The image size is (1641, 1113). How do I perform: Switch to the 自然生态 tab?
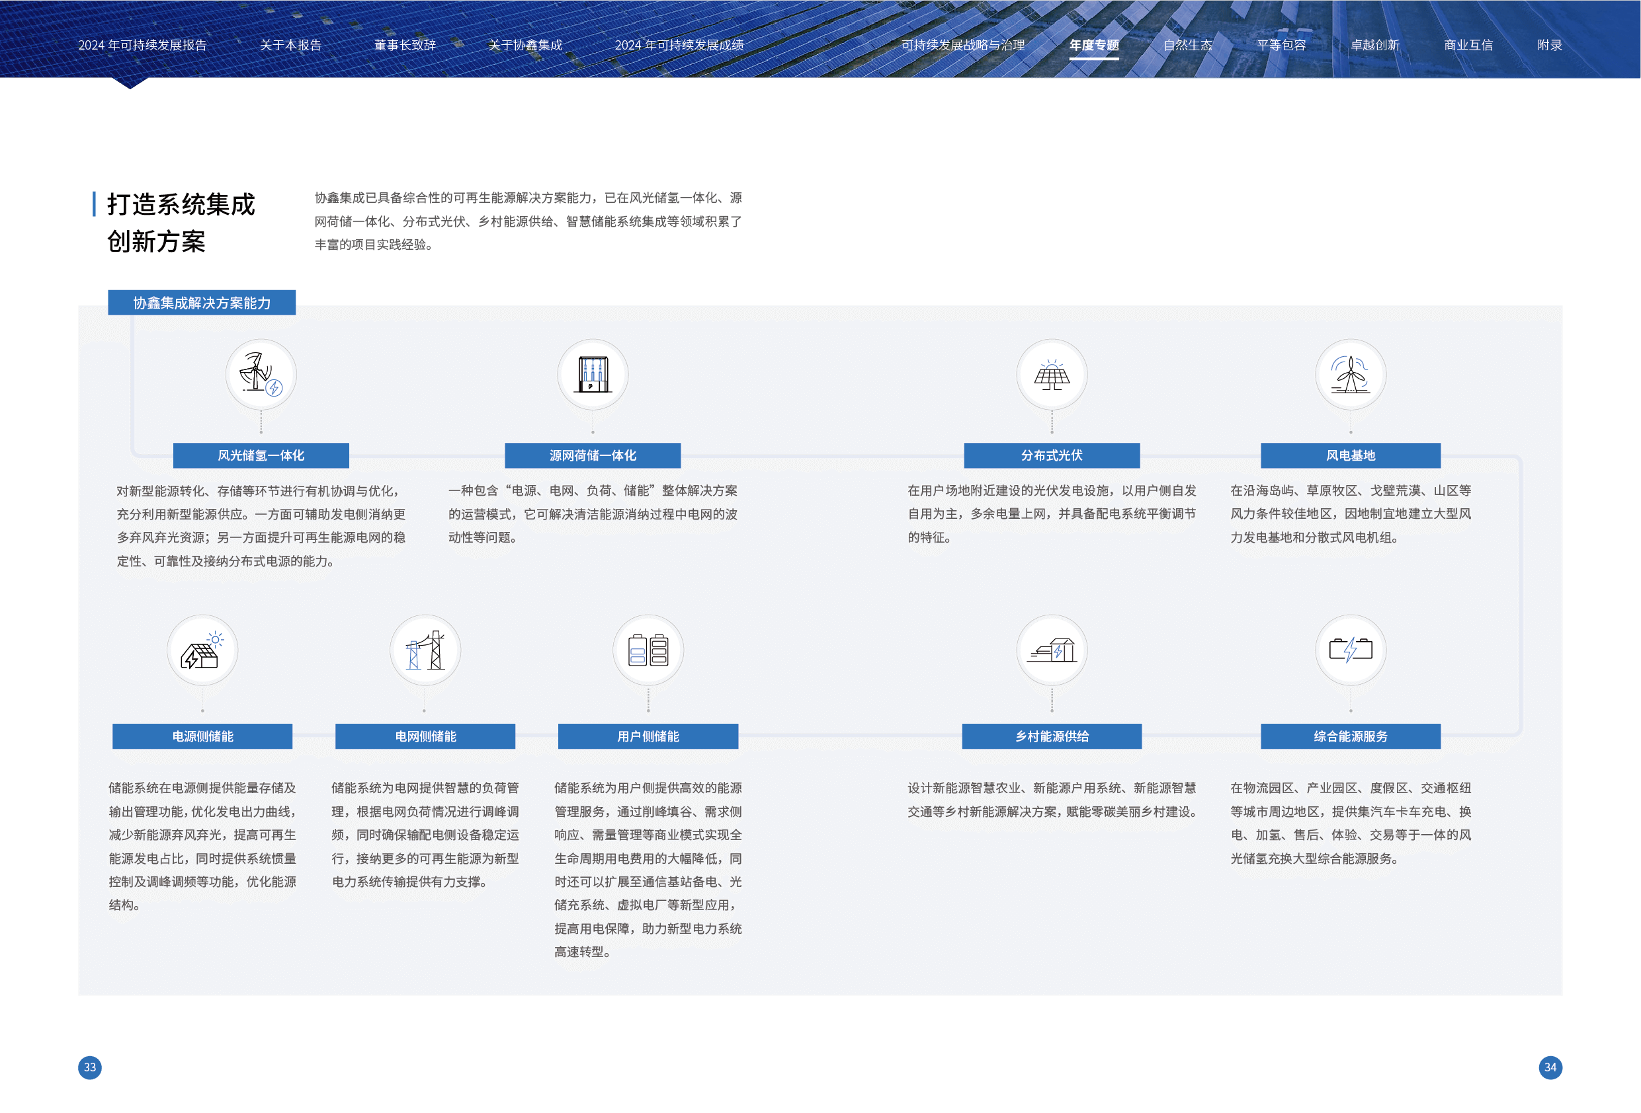1188,45
